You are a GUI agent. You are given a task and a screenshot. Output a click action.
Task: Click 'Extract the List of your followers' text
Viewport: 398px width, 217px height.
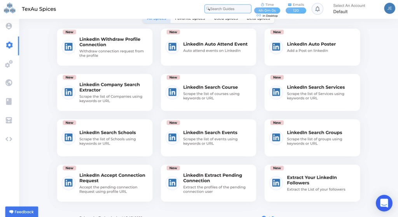[x=316, y=189]
